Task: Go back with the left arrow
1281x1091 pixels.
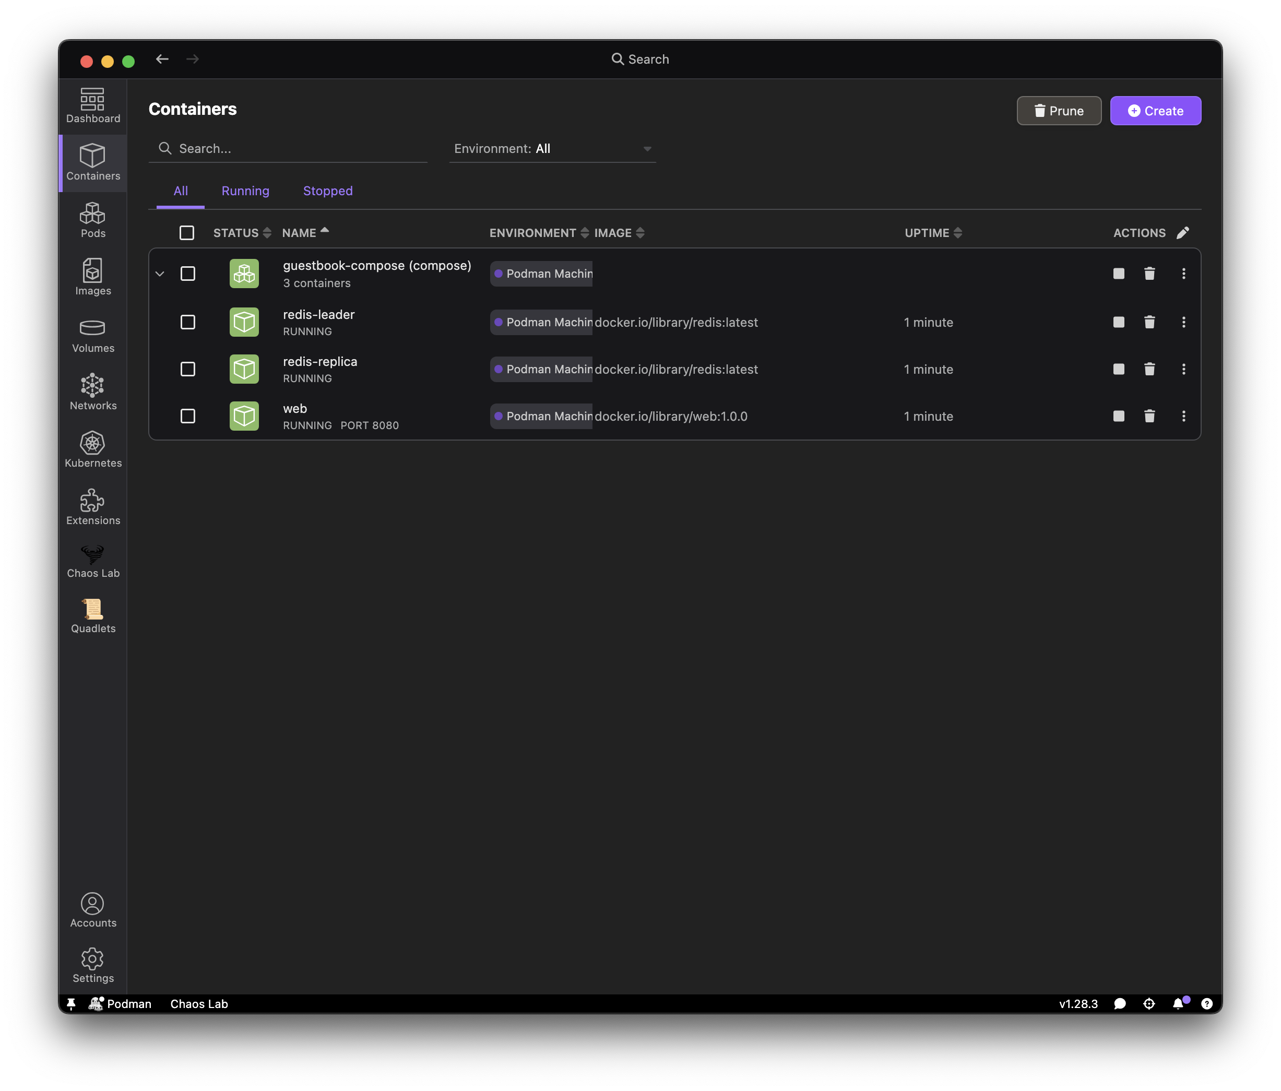Action: pos(162,58)
